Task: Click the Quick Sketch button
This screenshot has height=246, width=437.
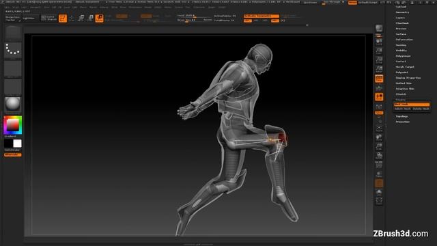Action: pyautogui.click(x=49, y=18)
